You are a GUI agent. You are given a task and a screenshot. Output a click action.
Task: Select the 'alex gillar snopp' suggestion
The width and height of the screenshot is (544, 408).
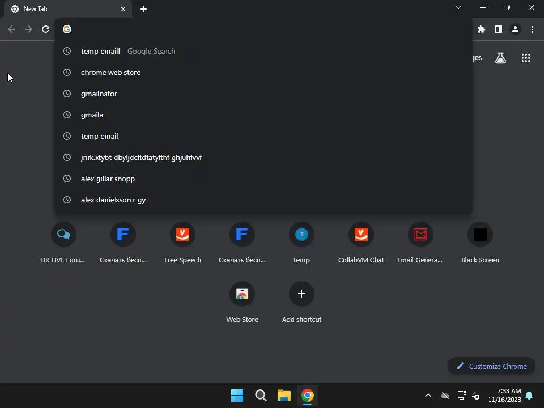tap(263, 178)
